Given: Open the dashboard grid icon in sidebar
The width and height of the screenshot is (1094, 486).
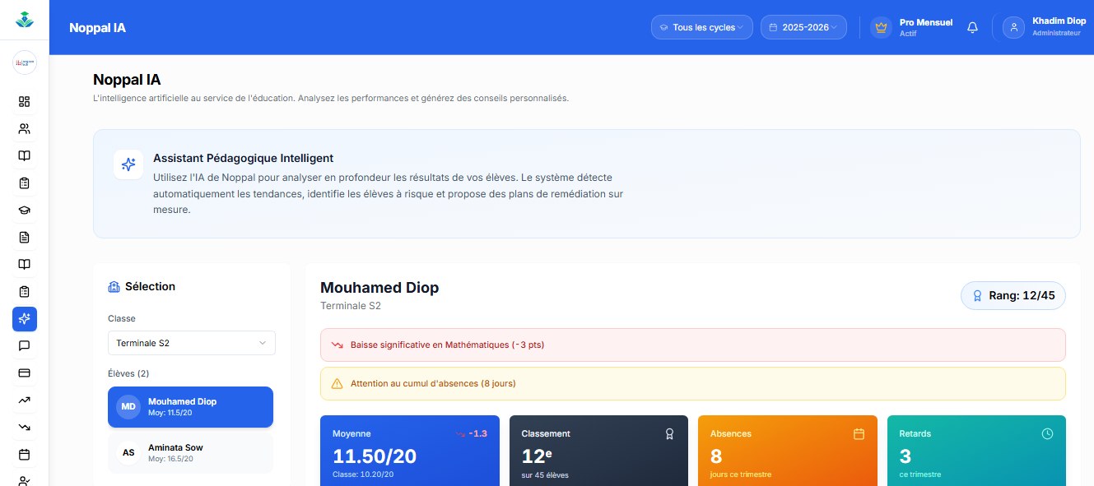Looking at the screenshot, I should pyautogui.click(x=24, y=101).
